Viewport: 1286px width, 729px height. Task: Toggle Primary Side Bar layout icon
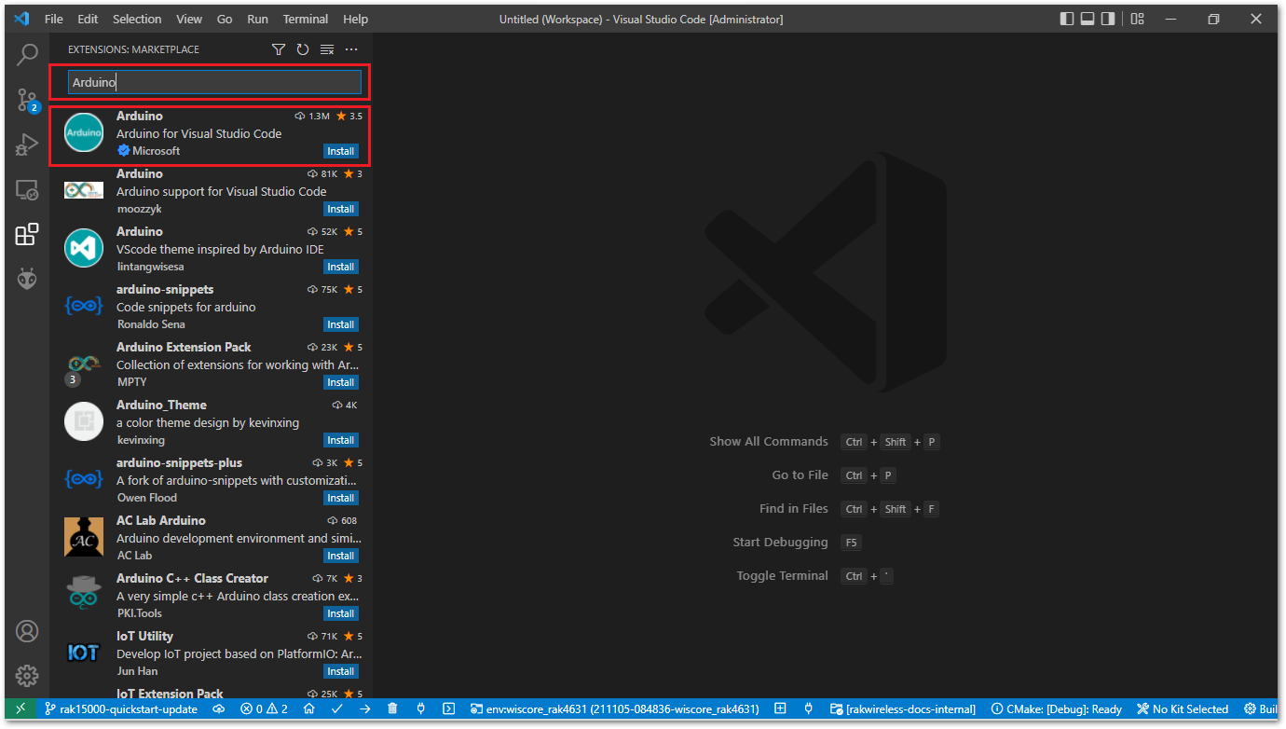pyautogui.click(x=1067, y=19)
